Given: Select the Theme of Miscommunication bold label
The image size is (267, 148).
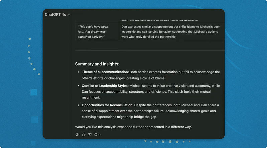Looking at the screenshot, I should tap(105, 72).
